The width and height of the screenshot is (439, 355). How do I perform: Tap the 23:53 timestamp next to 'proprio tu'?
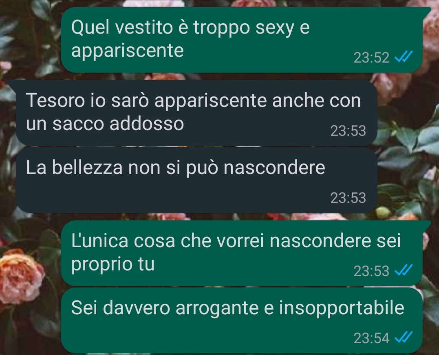pyautogui.click(x=371, y=271)
